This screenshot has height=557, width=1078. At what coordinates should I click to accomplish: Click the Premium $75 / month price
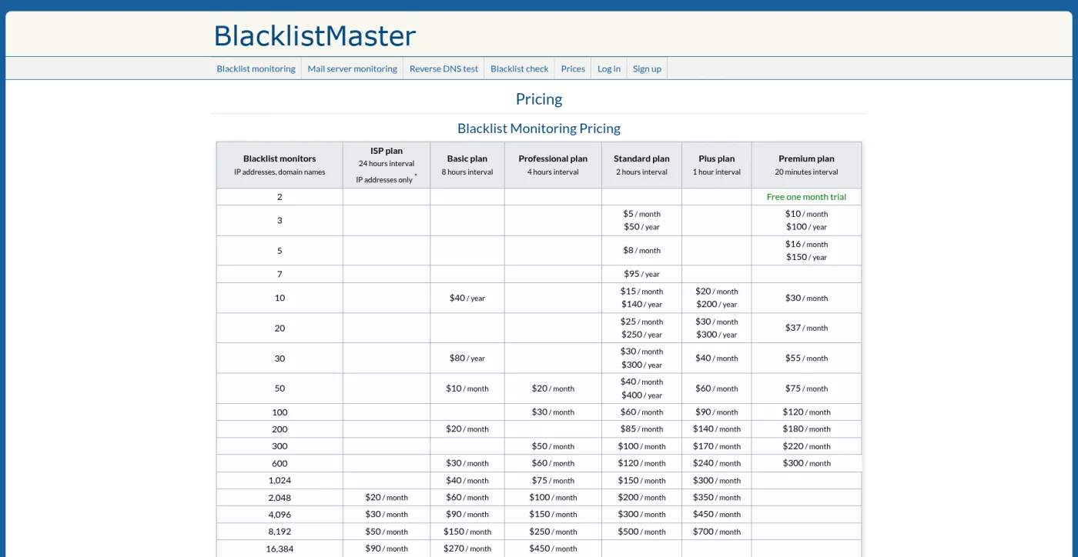tap(806, 389)
